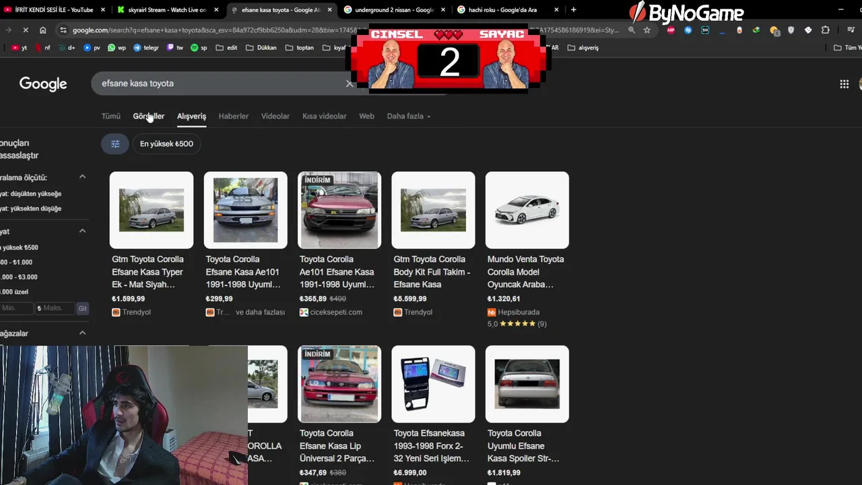The height and width of the screenshot is (485, 862).
Task: Open the Kısa videolar search tab
Action: coord(325,117)
